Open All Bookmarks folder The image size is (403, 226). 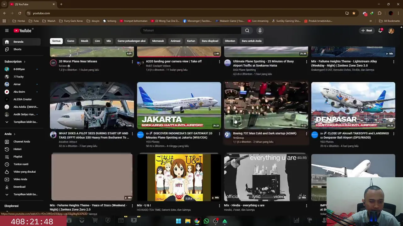(x=389, y=21)
